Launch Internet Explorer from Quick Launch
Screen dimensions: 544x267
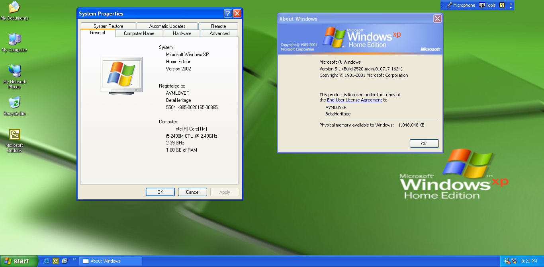[47, 261]
